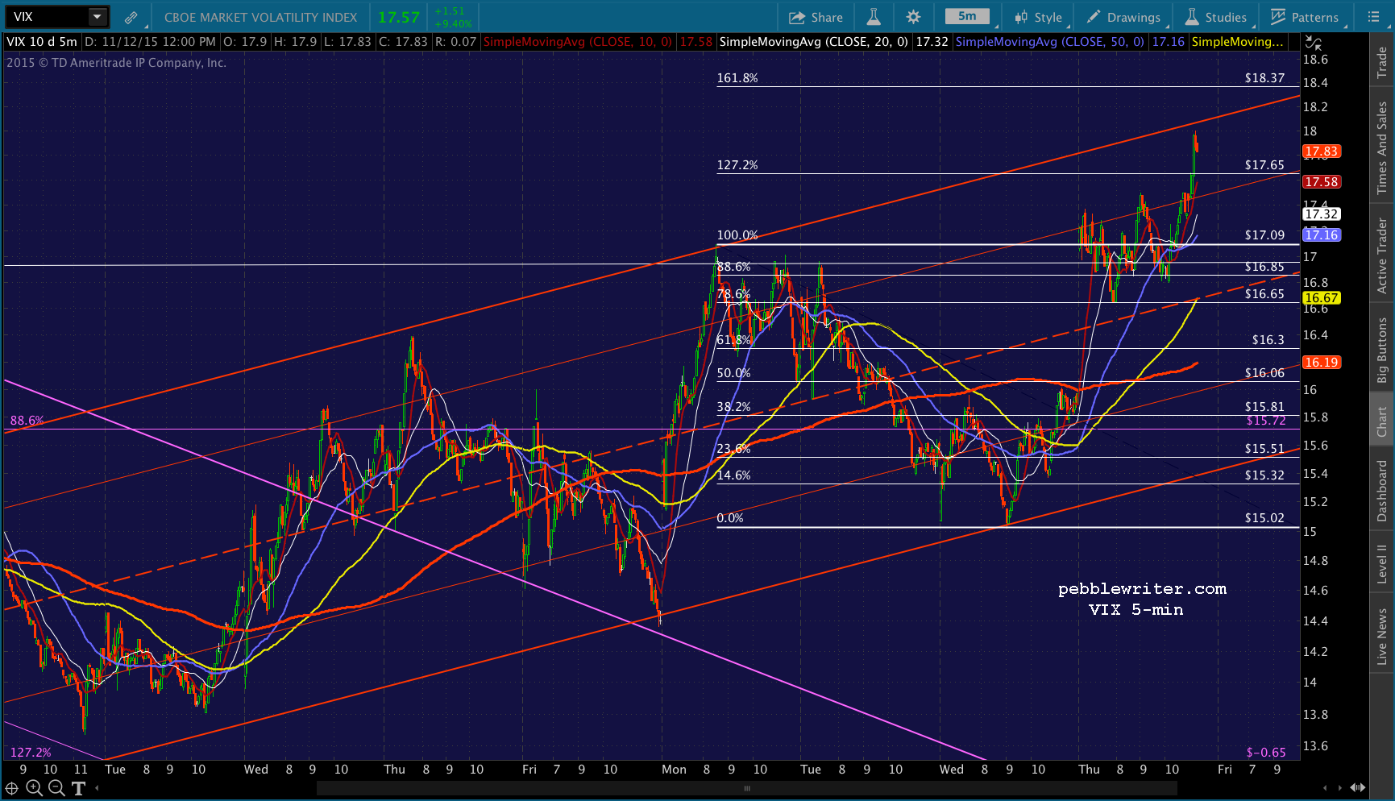The image size is (1395, 801).
Task: Click the magenta $-0.65 price label
Action: [1266, 753]
